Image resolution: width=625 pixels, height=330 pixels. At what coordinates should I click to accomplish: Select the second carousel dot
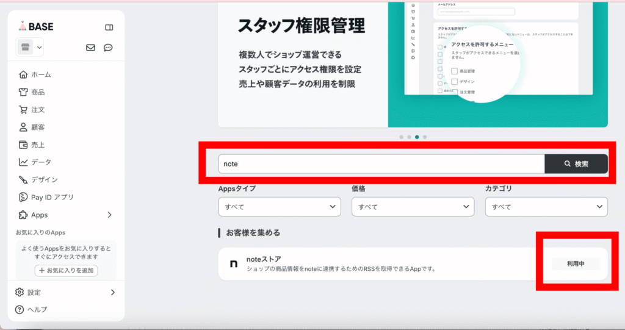409,137
